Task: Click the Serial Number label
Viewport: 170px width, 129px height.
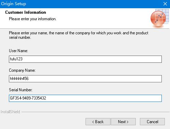Action: click(21, 90)
